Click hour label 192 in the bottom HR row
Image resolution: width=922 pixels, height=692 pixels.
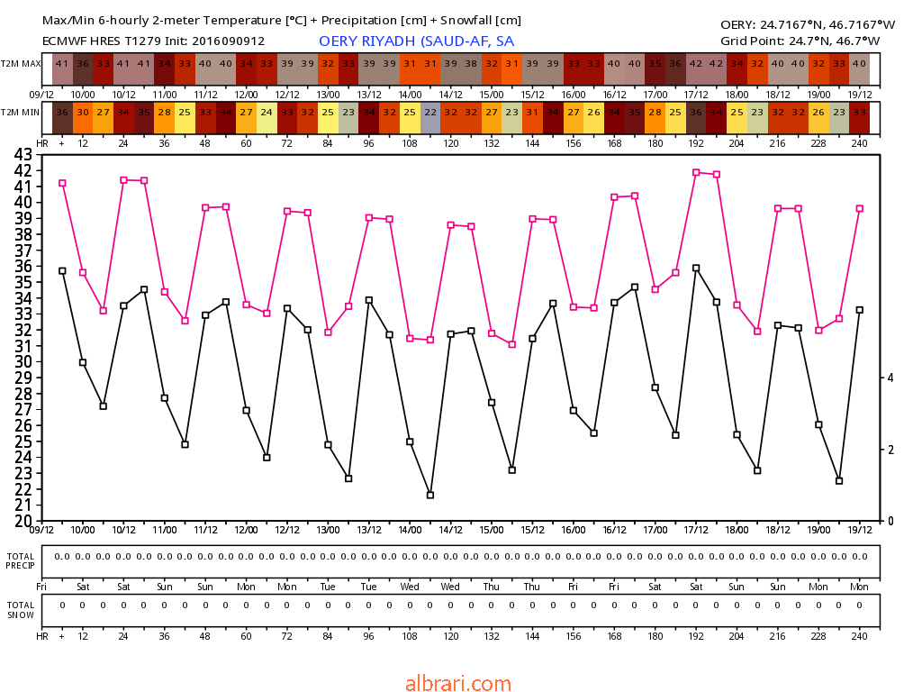(696, 636)
